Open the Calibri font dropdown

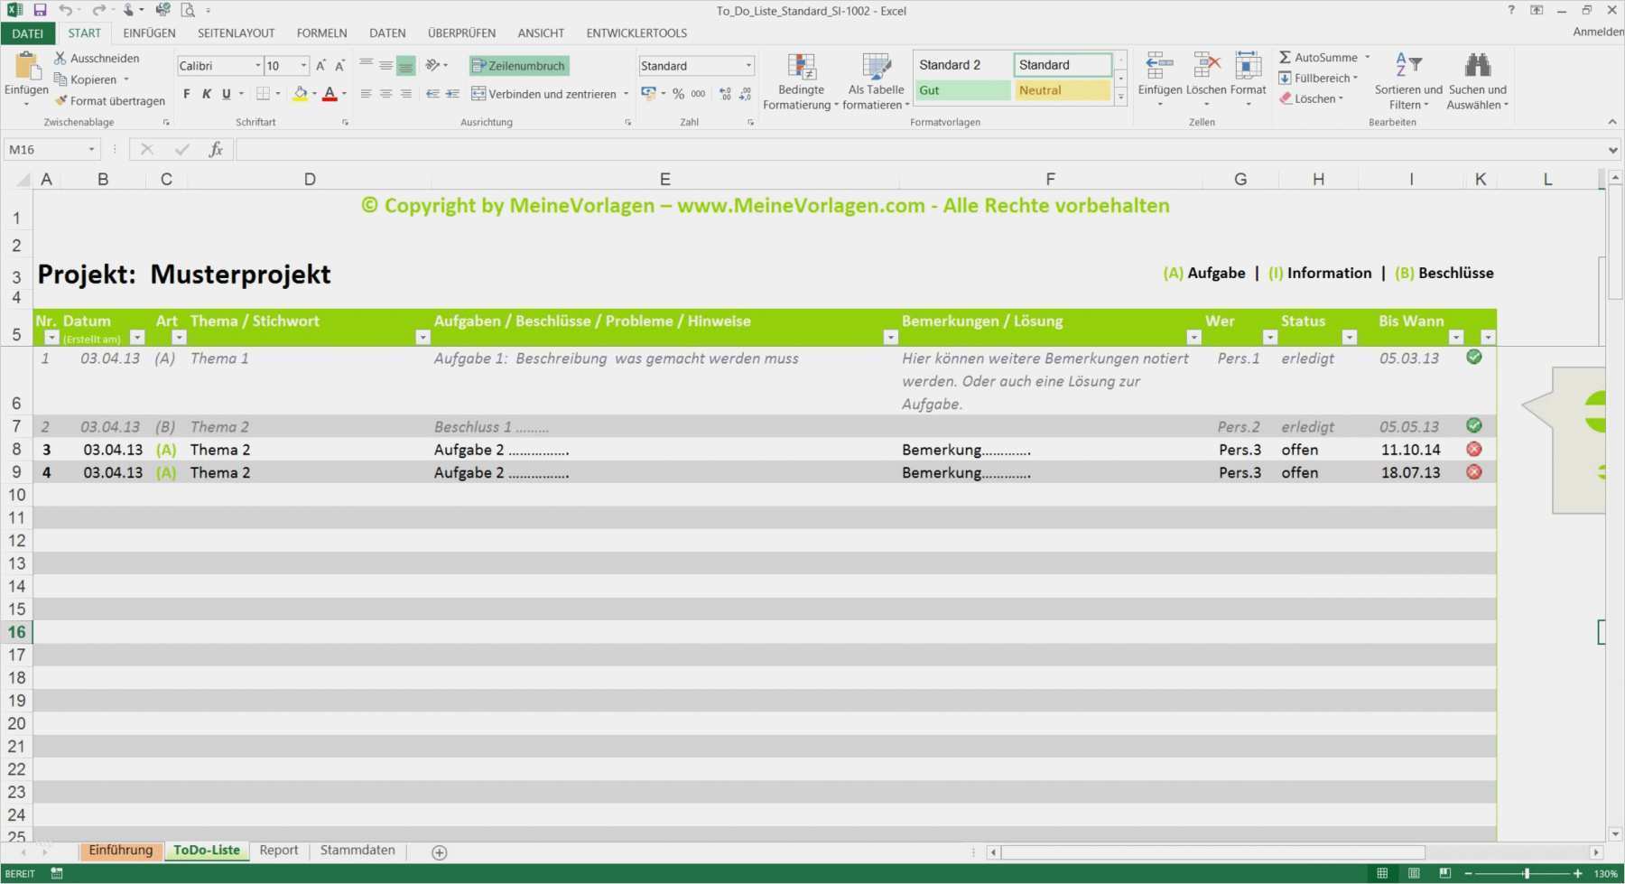tap(256, 65)
